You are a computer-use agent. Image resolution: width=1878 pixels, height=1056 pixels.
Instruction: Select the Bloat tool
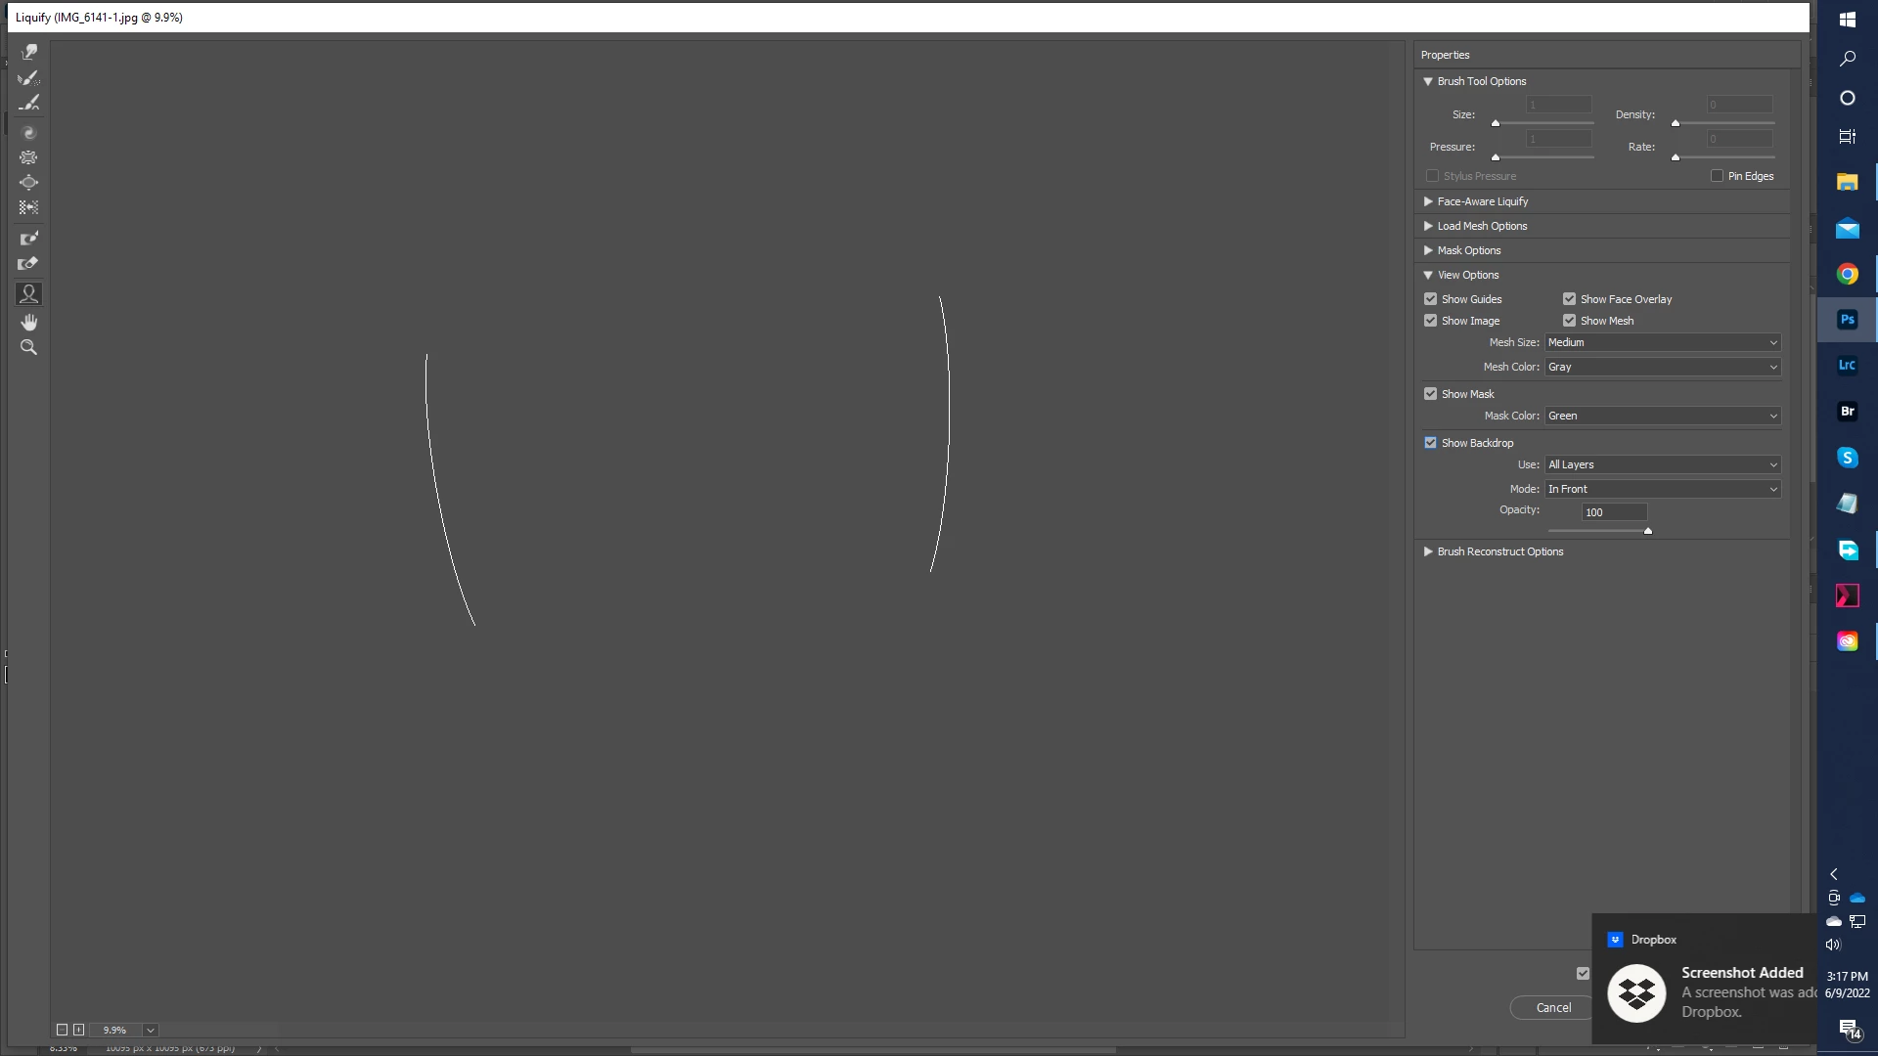[29, 183]
